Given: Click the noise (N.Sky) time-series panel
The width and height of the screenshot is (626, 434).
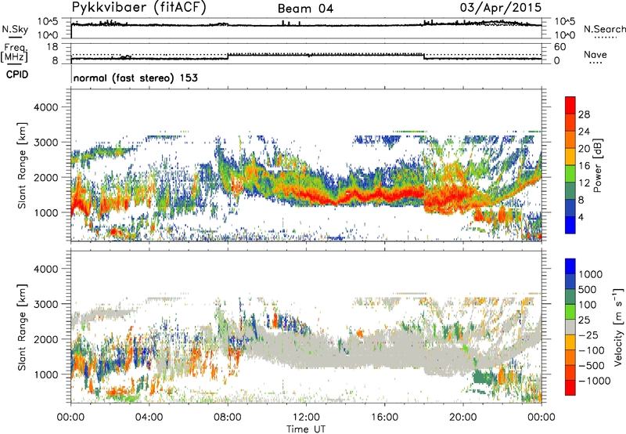Looking at the screenshot, I should point(306,28).
